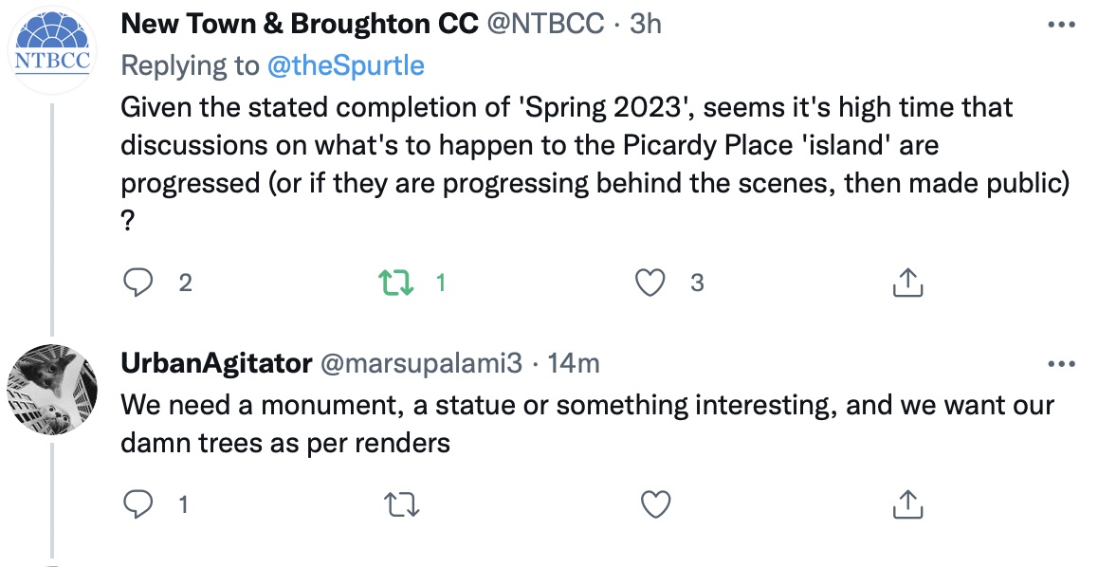Reply to UrbanAgitator's tweet

(x=137, y=504)
